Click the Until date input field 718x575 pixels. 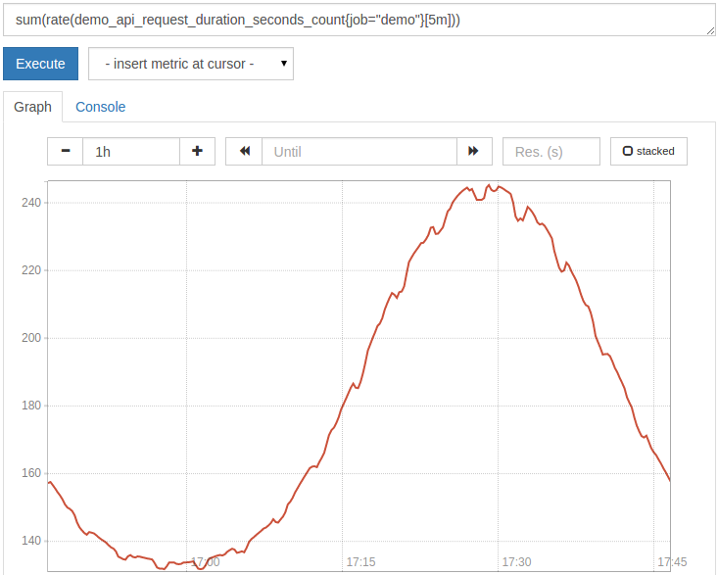click(359, 151)
